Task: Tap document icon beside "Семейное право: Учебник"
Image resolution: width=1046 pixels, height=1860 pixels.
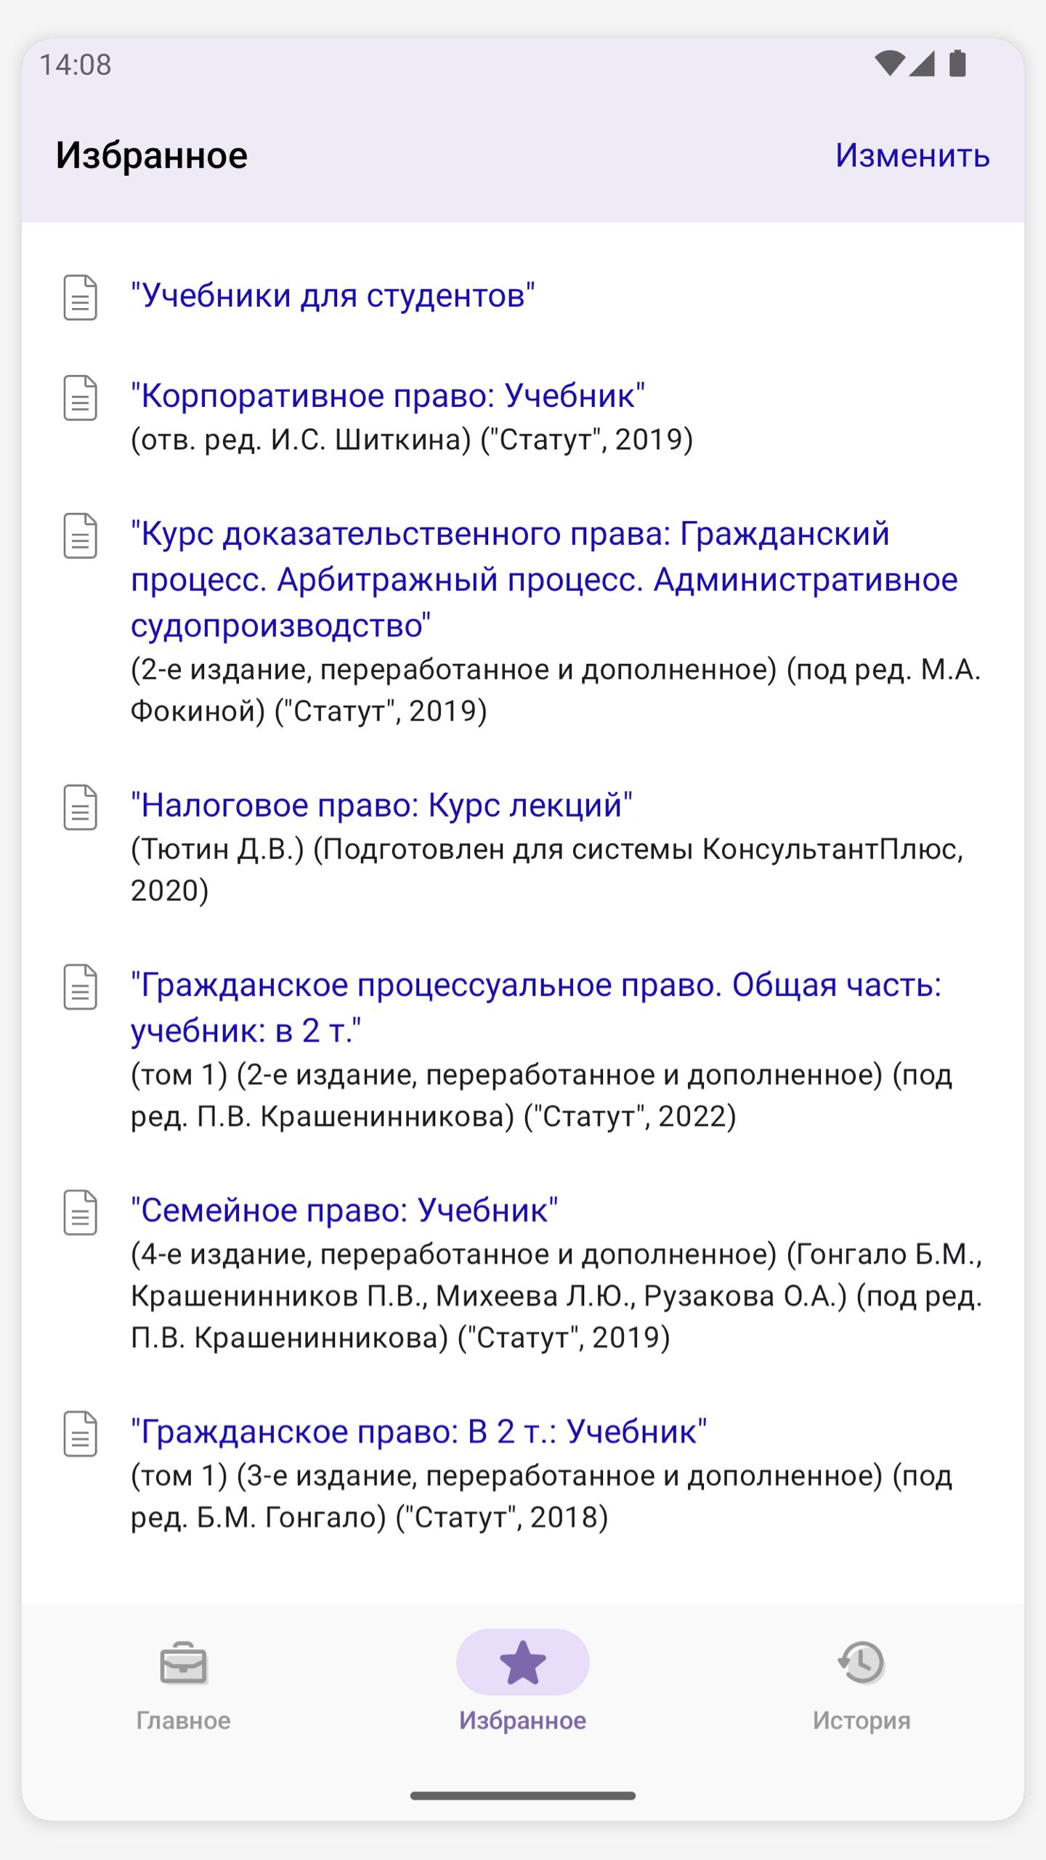Action: [80, 1212]
